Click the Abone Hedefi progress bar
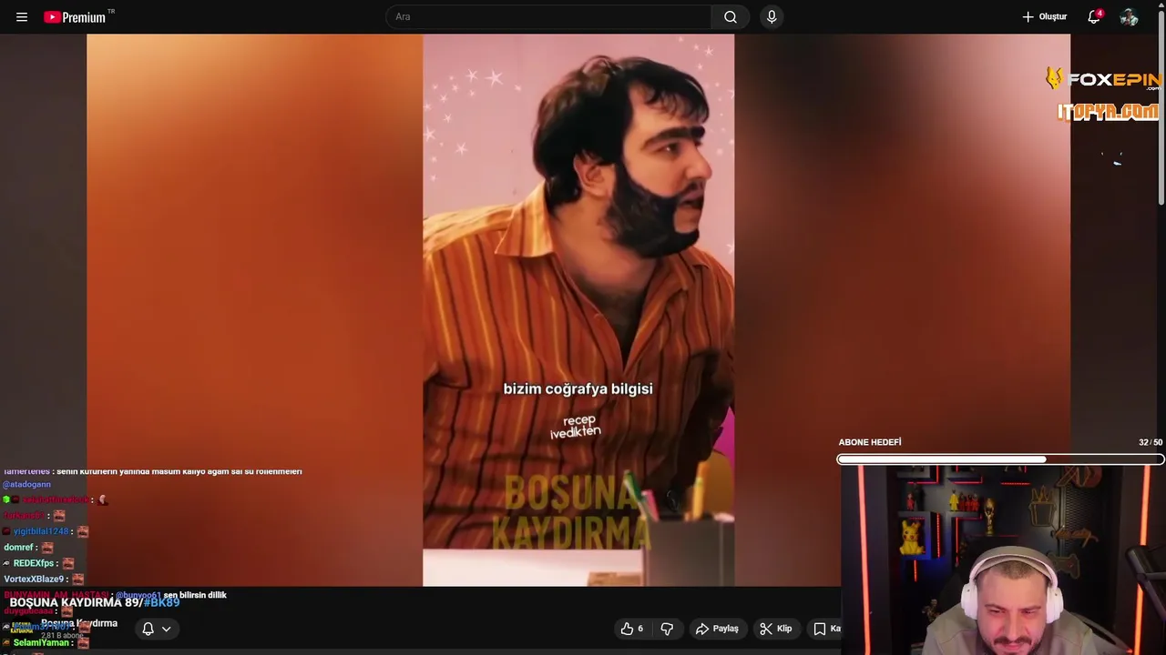The height and width of the screenshot is (655, 1166). pos(1000,459)
